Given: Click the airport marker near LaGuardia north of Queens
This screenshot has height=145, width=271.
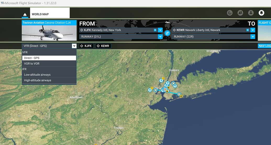Looking at the screenshot, I should tap(173, 83).
